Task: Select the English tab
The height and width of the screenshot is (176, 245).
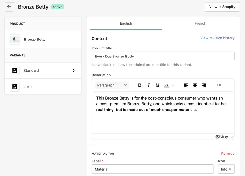Action: coord(126,23)
